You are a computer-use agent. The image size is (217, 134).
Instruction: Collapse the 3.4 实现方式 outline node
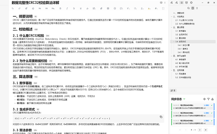(x=174, y=42)
